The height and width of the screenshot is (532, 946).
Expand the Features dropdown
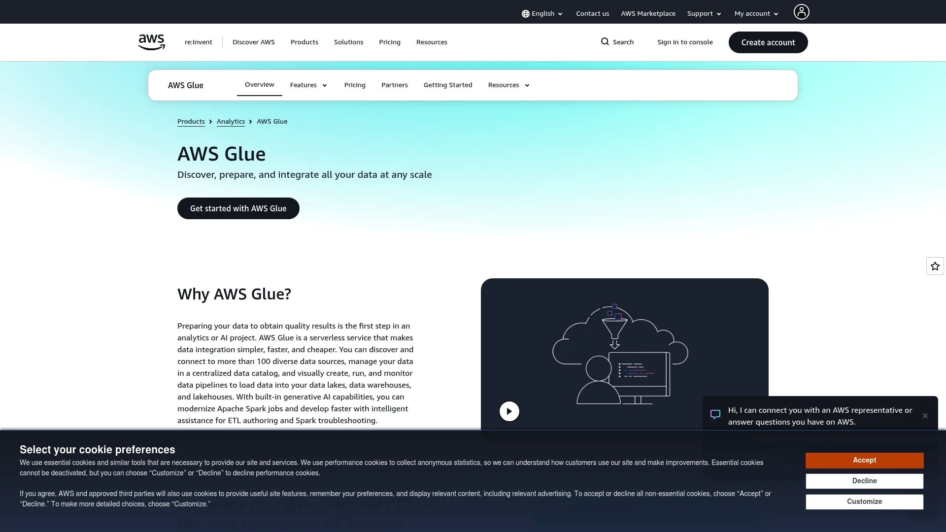[x=308, y=85]
